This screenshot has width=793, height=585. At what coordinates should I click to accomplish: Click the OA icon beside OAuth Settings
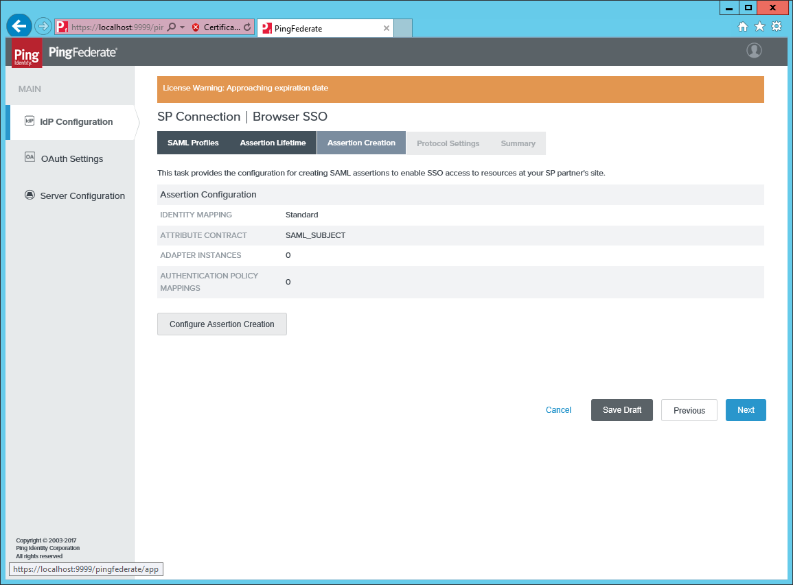click(x=30, y=157)
